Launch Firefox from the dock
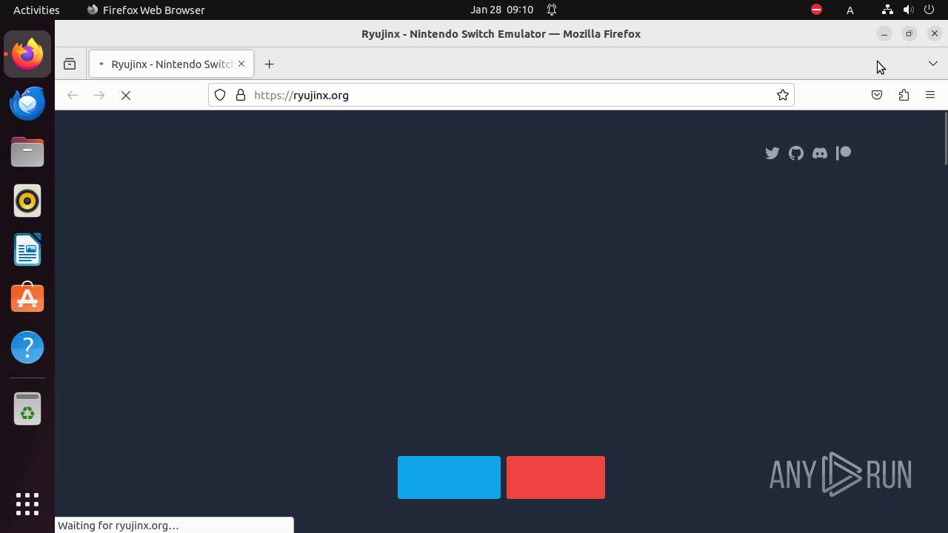 27,54
